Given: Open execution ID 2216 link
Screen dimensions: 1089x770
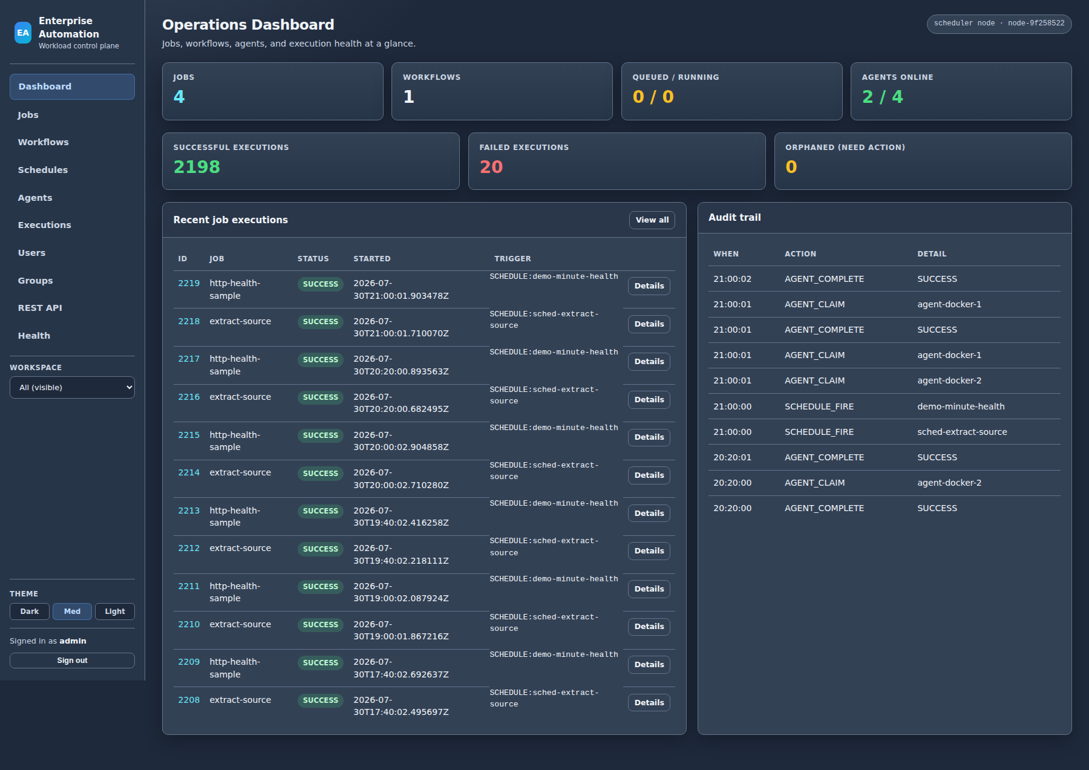Looking at the screenshot, I should (189, 397).
